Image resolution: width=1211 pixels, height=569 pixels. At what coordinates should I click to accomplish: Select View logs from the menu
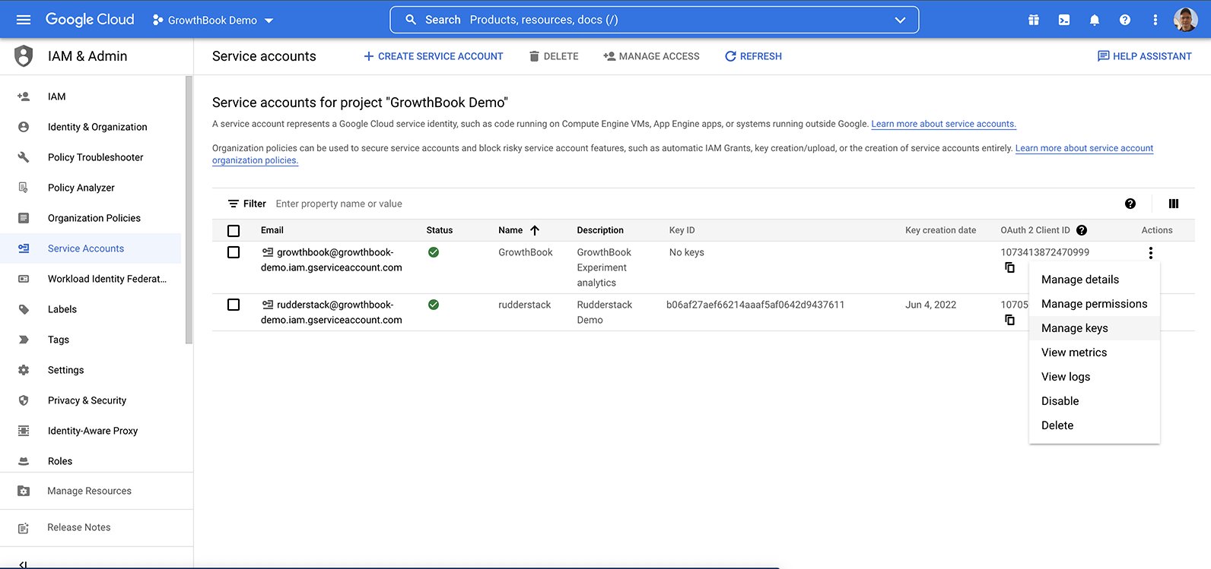pos(1094,377)
